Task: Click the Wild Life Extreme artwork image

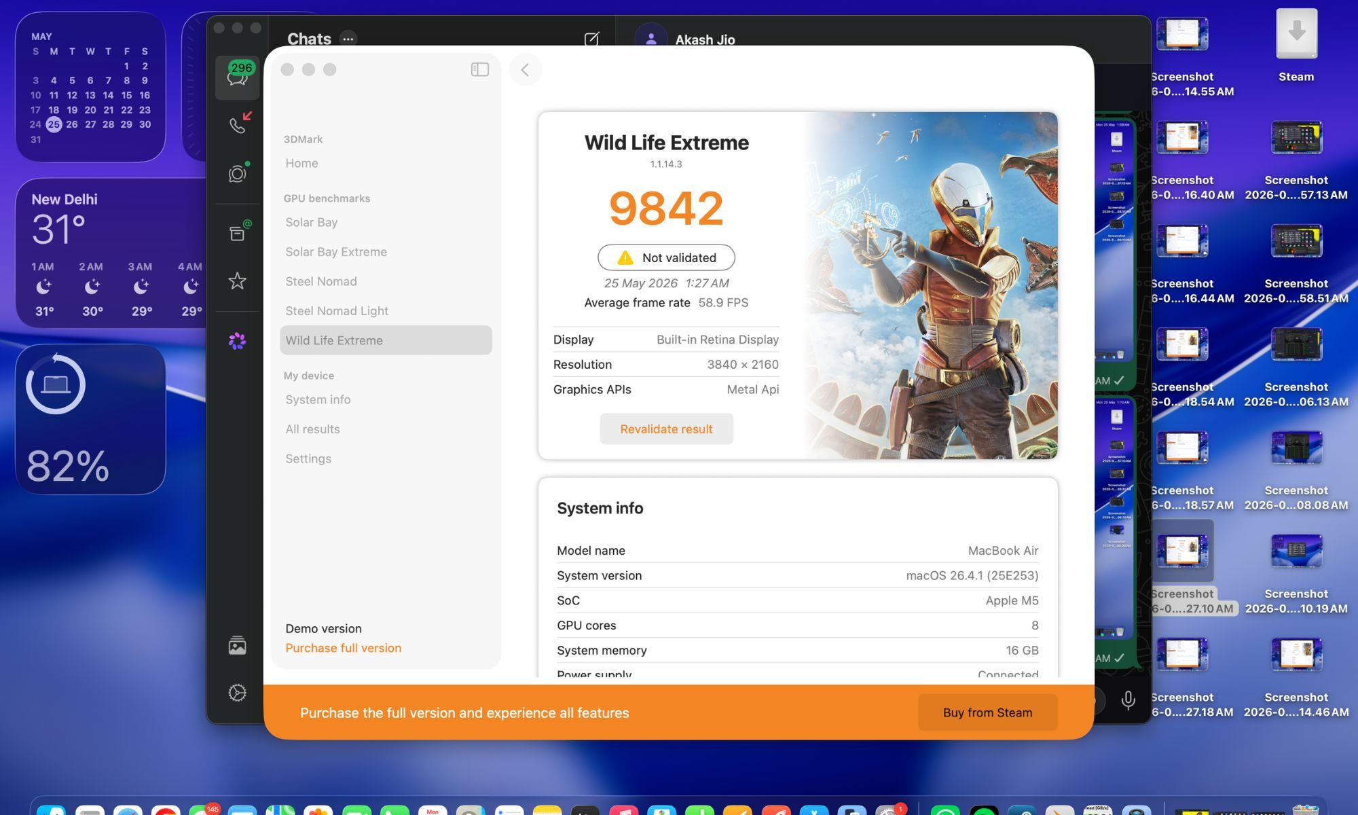Action: coord(932,285)
